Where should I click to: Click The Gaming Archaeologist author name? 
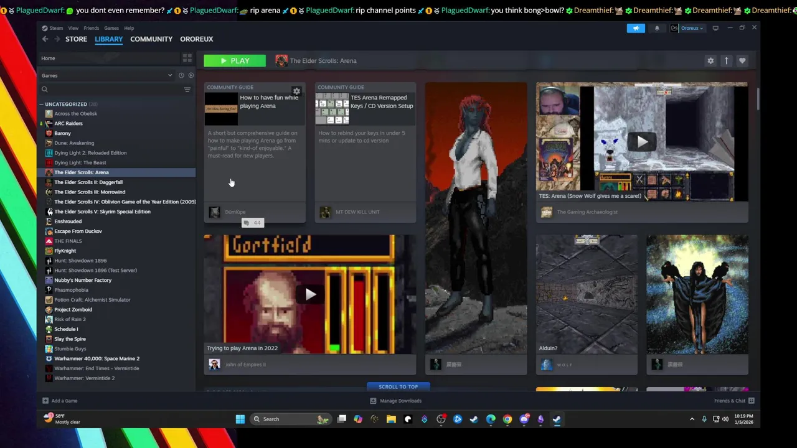coord(587,212)
